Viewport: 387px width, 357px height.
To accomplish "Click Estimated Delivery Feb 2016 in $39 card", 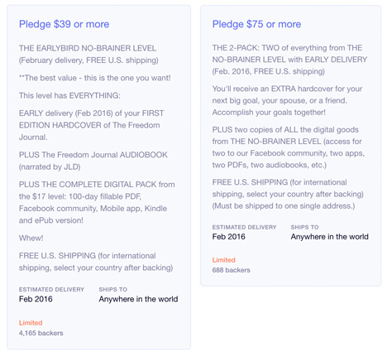I will [x=51, y=295].
